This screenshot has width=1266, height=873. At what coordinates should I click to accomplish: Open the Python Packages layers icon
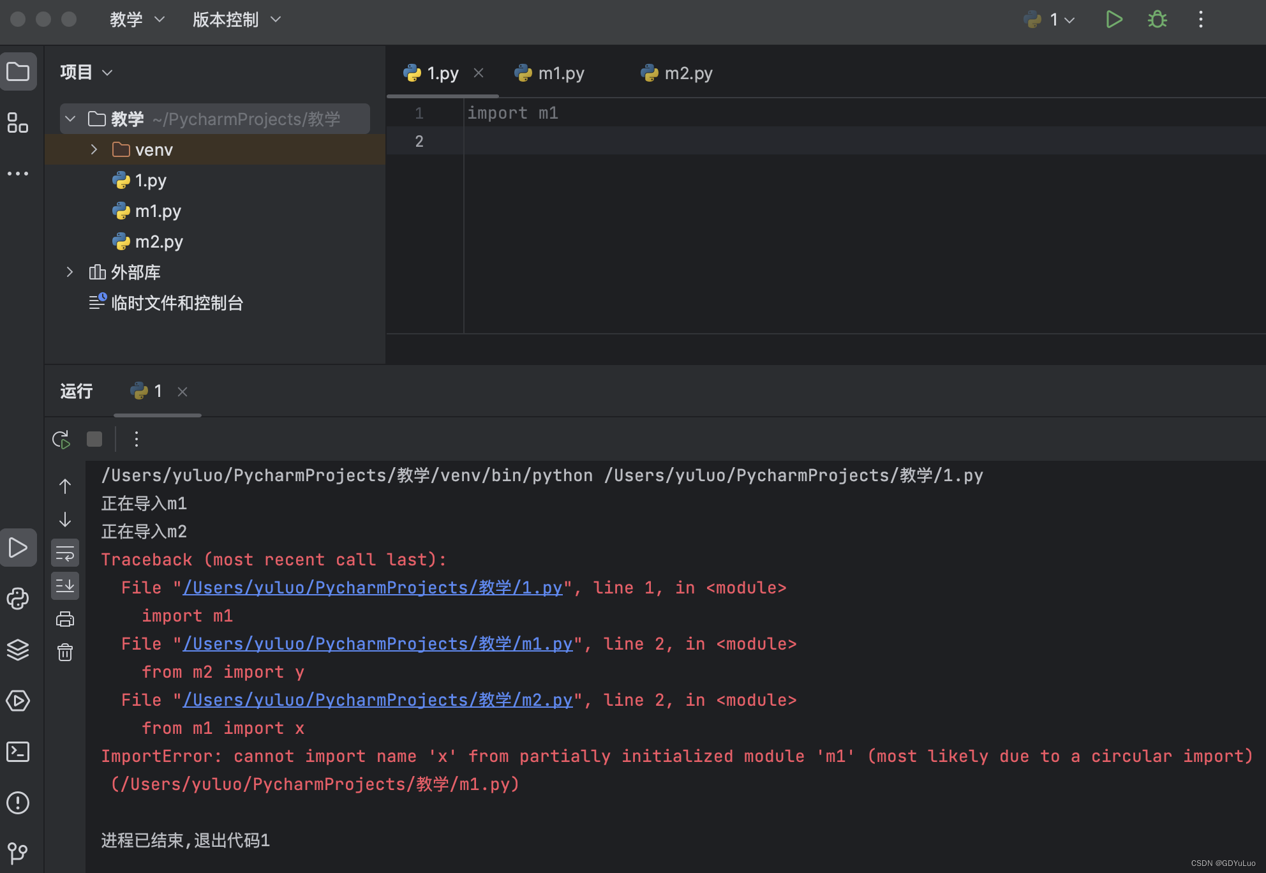pos(18,650)
